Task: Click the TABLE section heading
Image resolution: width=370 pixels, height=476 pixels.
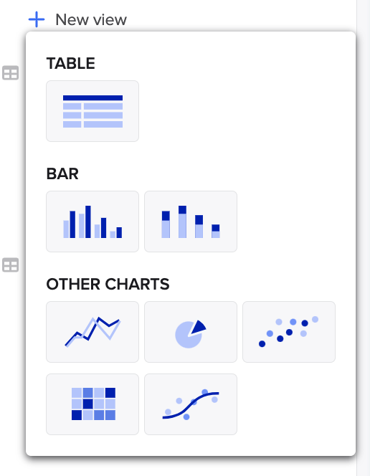Action: pos(71,64)
